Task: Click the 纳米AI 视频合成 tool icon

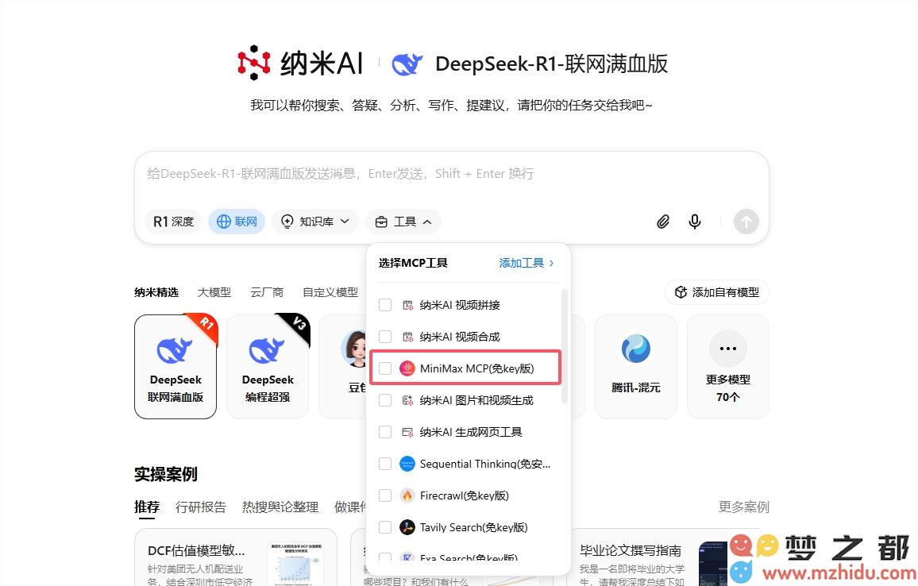Action: pos(407,337)
